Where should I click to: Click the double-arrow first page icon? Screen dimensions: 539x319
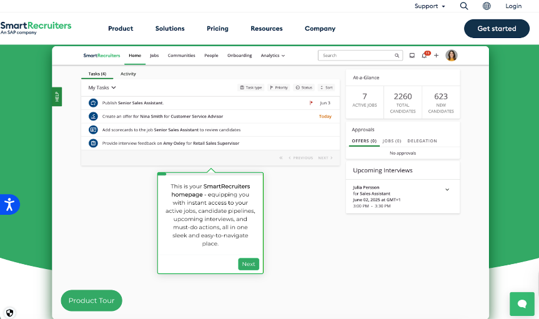[x=281, y=158]
